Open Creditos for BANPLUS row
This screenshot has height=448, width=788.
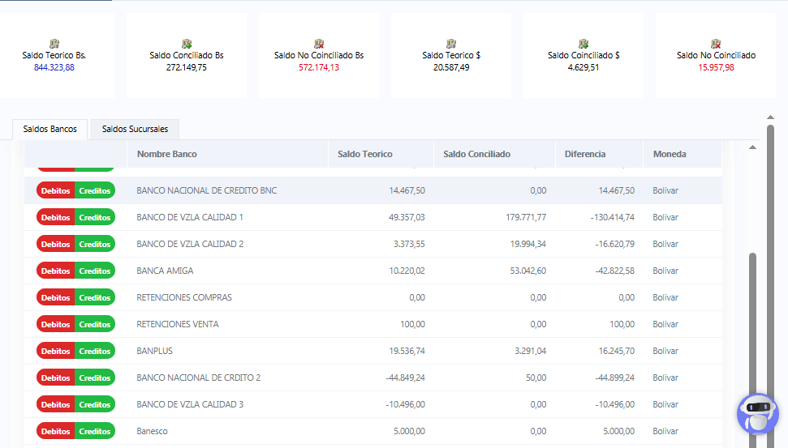click(95, 351)
